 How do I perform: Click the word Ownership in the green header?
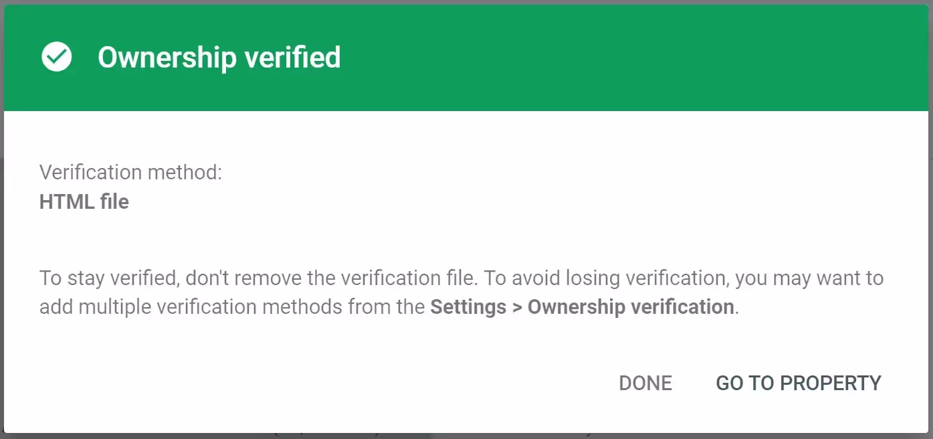pyautogui.click(x=167, y=57)
